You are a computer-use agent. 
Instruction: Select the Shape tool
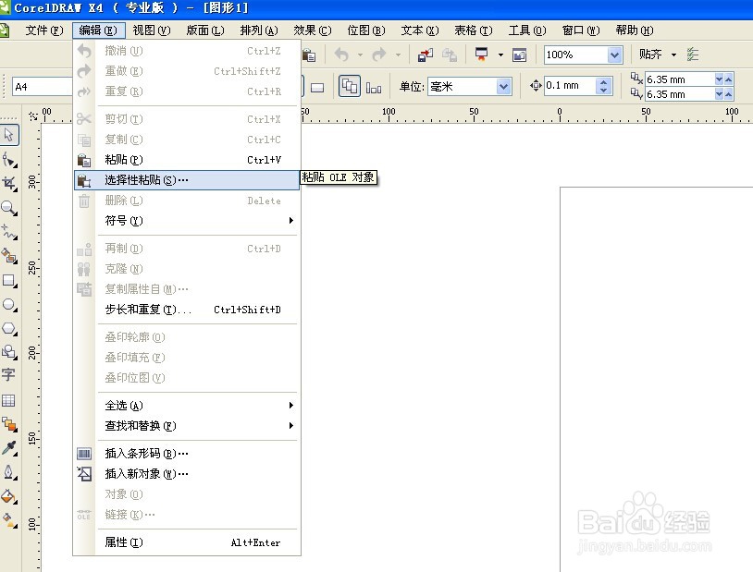point(9,160)
